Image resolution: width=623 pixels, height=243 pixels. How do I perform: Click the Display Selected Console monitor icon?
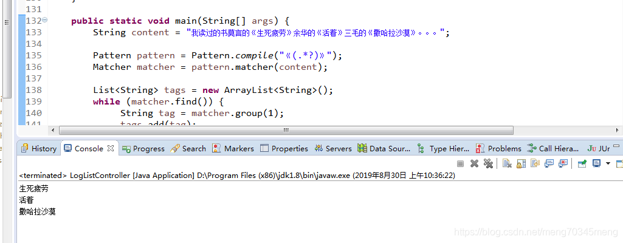pyautogui.click(x=596, y=163)
